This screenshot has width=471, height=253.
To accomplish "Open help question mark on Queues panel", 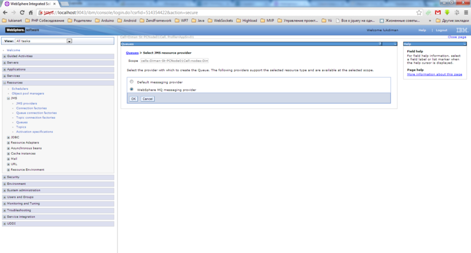I will point(380,44).
